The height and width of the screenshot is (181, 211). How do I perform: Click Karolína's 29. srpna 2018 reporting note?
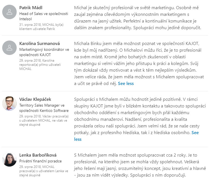pyautogui.click(x=40, y=65)
